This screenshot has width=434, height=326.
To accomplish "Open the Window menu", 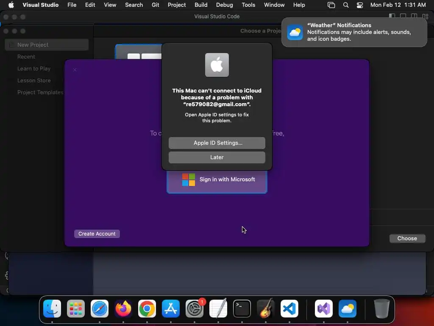I will (274, 5).
